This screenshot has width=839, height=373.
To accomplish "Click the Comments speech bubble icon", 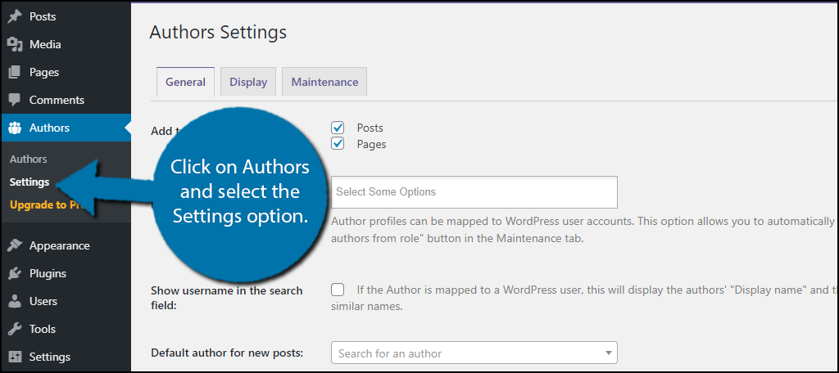I will click(15, 100).
